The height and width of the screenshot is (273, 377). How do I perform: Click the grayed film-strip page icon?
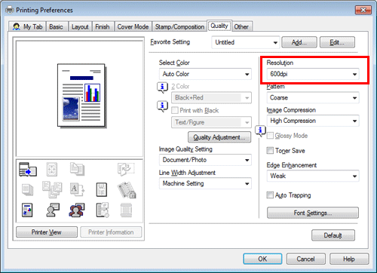point(126,210)
